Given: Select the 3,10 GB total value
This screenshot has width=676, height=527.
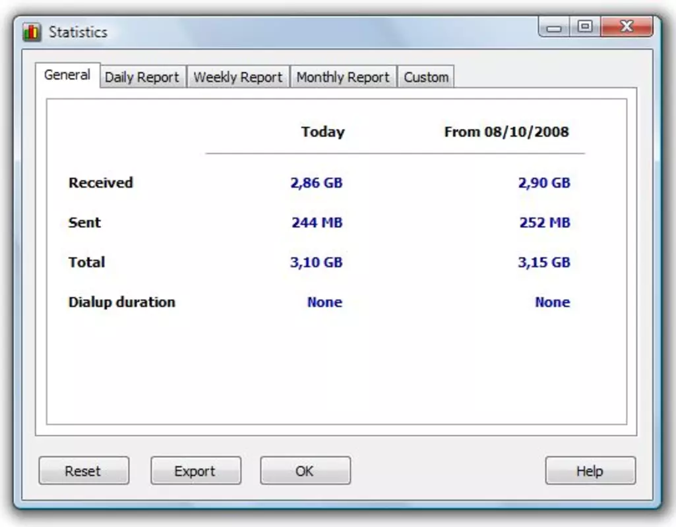Looking at the screenshot, I should tap(317, 262).
